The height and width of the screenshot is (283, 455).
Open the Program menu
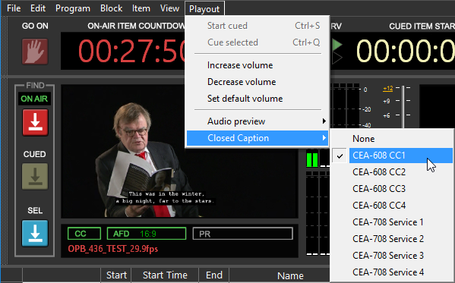(73, 8)
